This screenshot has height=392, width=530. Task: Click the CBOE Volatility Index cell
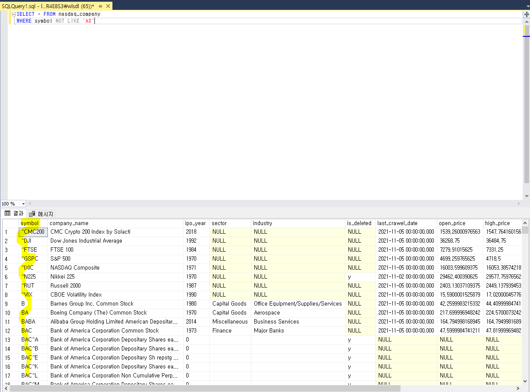[x=115, y=295]
